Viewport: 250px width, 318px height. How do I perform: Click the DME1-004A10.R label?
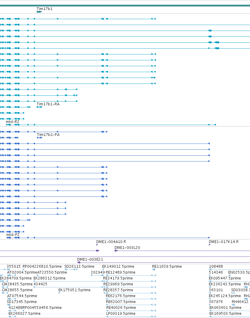point(111,242)
